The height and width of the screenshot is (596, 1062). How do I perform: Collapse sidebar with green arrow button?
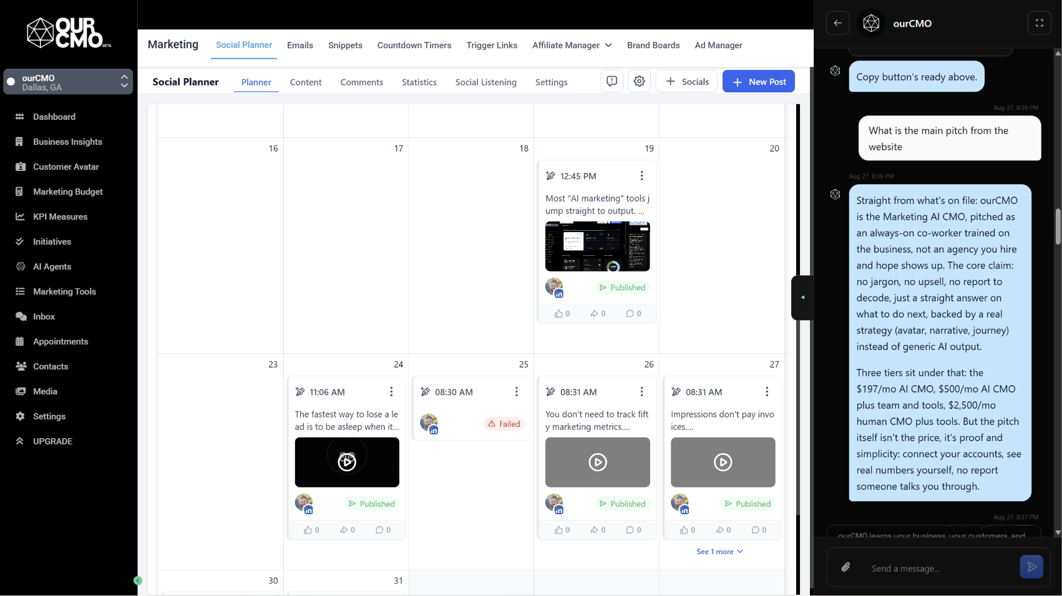point(138,580)
